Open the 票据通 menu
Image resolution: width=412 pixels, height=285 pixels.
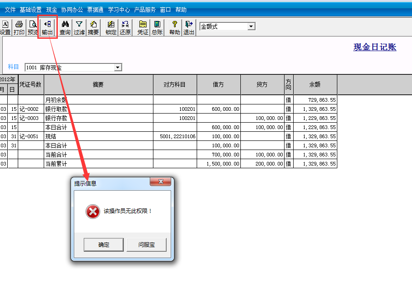click(96, 10)
